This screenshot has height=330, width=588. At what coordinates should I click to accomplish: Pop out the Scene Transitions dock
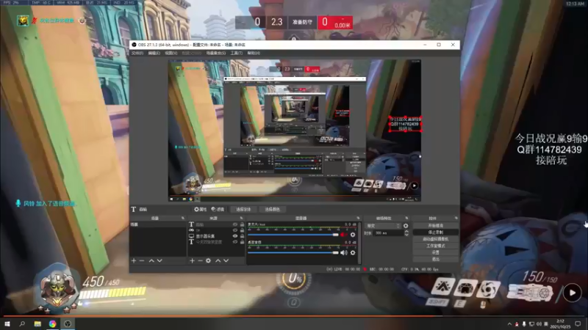coord(406,218)
